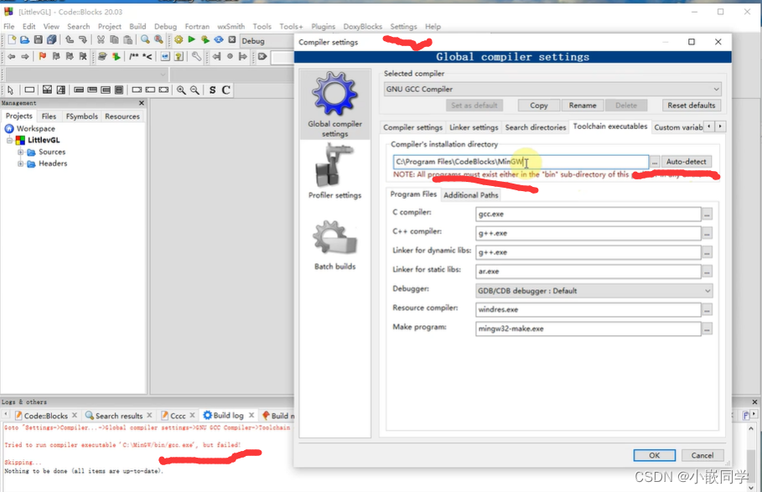The width and height of the screenshot is (762, 492).
Task: Browse for compiler installation directory
Action: pos(655,163)
